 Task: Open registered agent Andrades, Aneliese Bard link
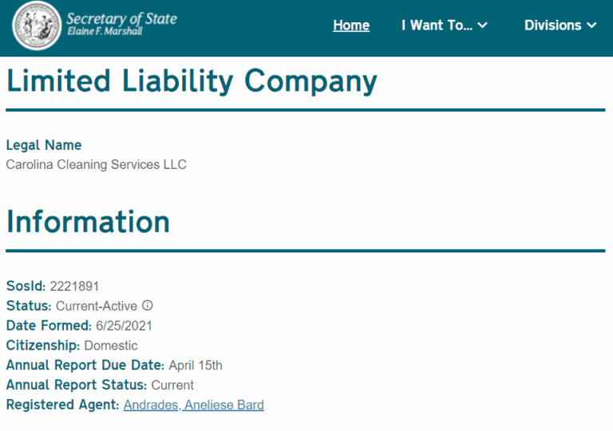(193, 406)
